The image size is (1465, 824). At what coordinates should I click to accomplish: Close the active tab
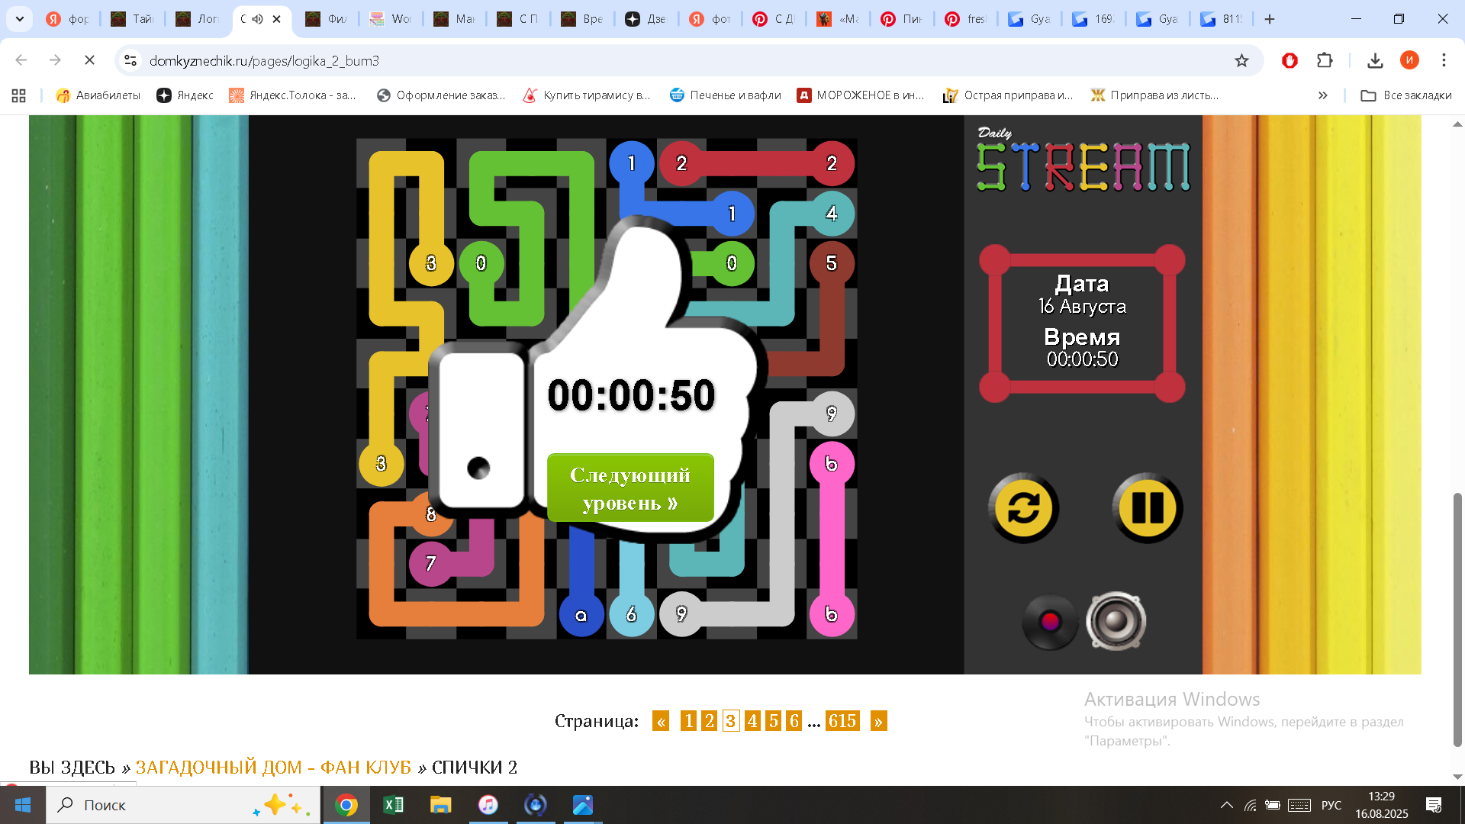pyautogui.click(x=277, y=19)
